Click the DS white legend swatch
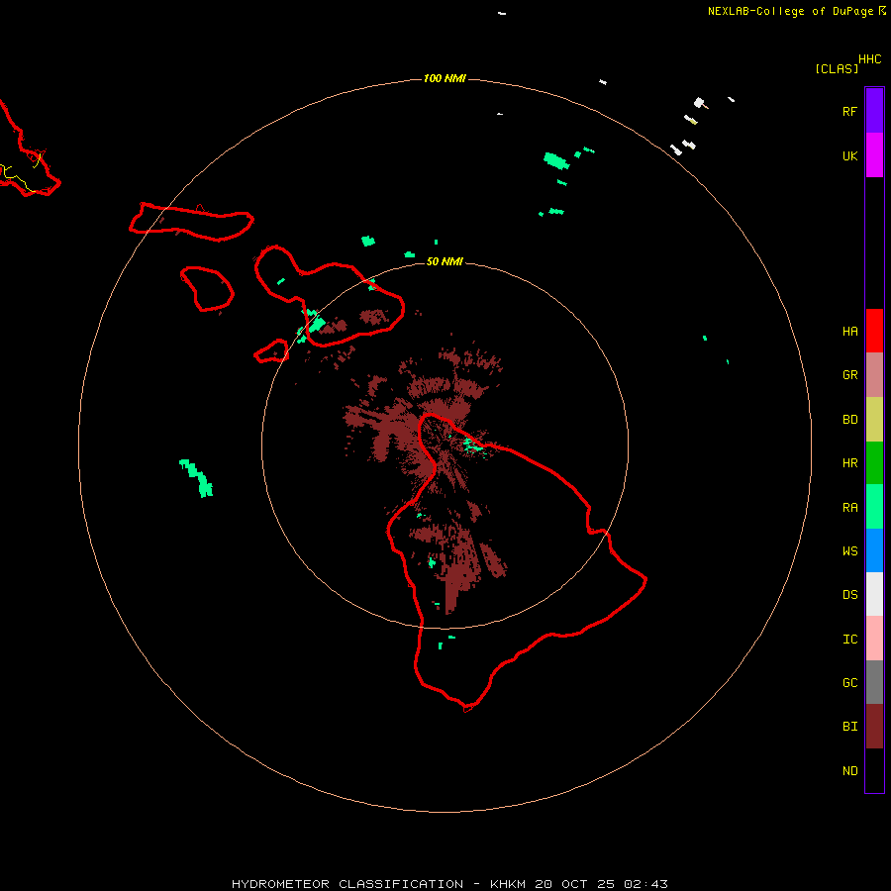This screenshot has height=891, width=891. click(x=874, y=594)
